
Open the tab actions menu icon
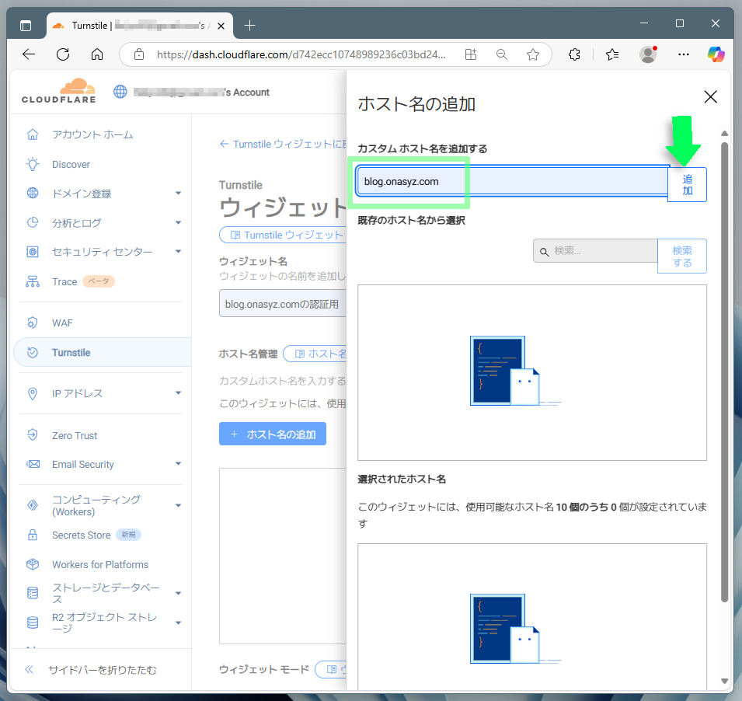click(x=26, y=26)
